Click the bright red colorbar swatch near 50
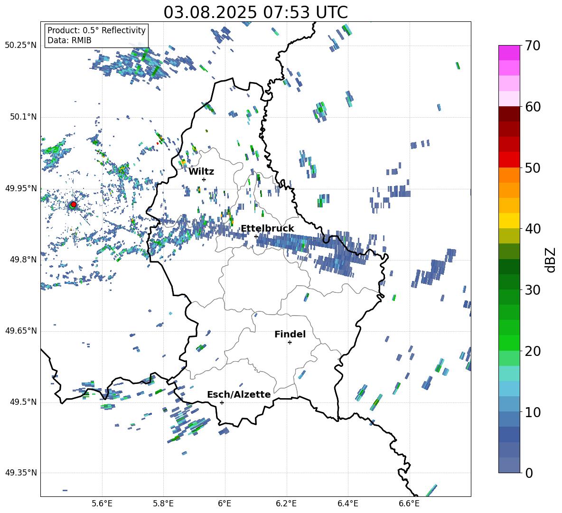 pos(509,160)
